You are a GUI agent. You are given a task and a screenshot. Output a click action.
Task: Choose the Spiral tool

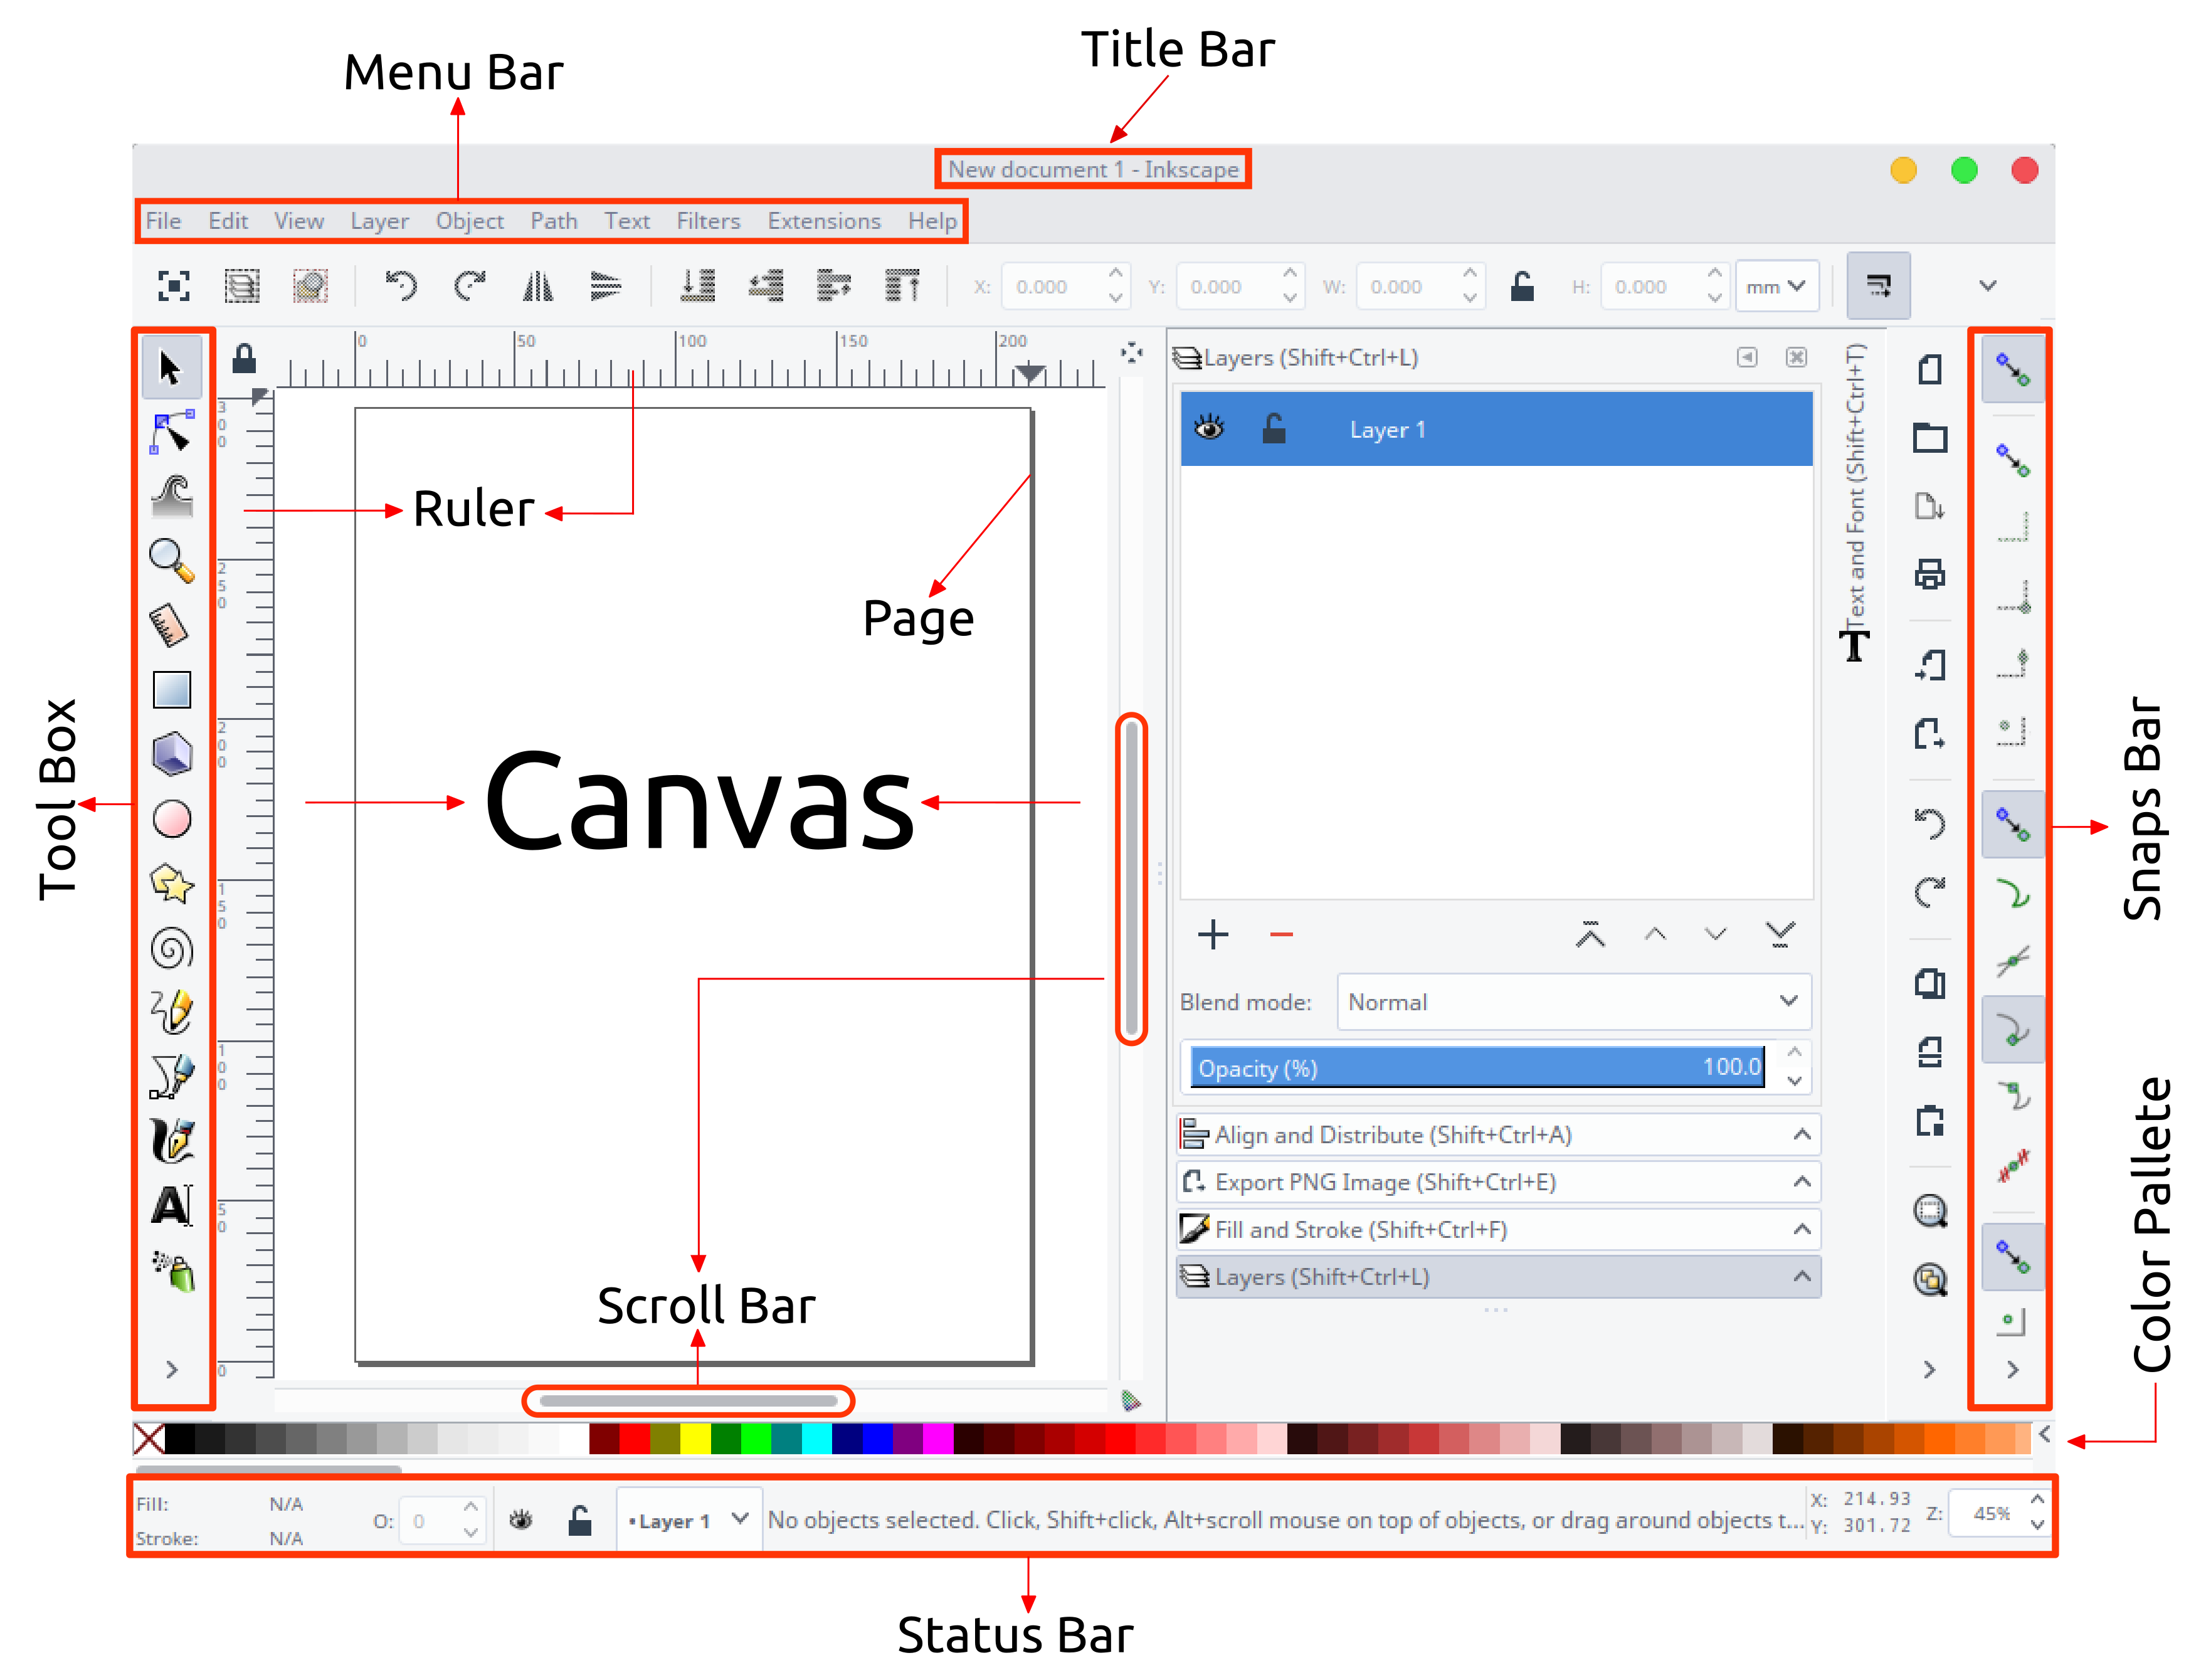pyautogui.click(x=171, y=948)
